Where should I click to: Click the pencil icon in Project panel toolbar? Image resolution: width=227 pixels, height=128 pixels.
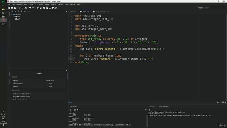[15, 11]
